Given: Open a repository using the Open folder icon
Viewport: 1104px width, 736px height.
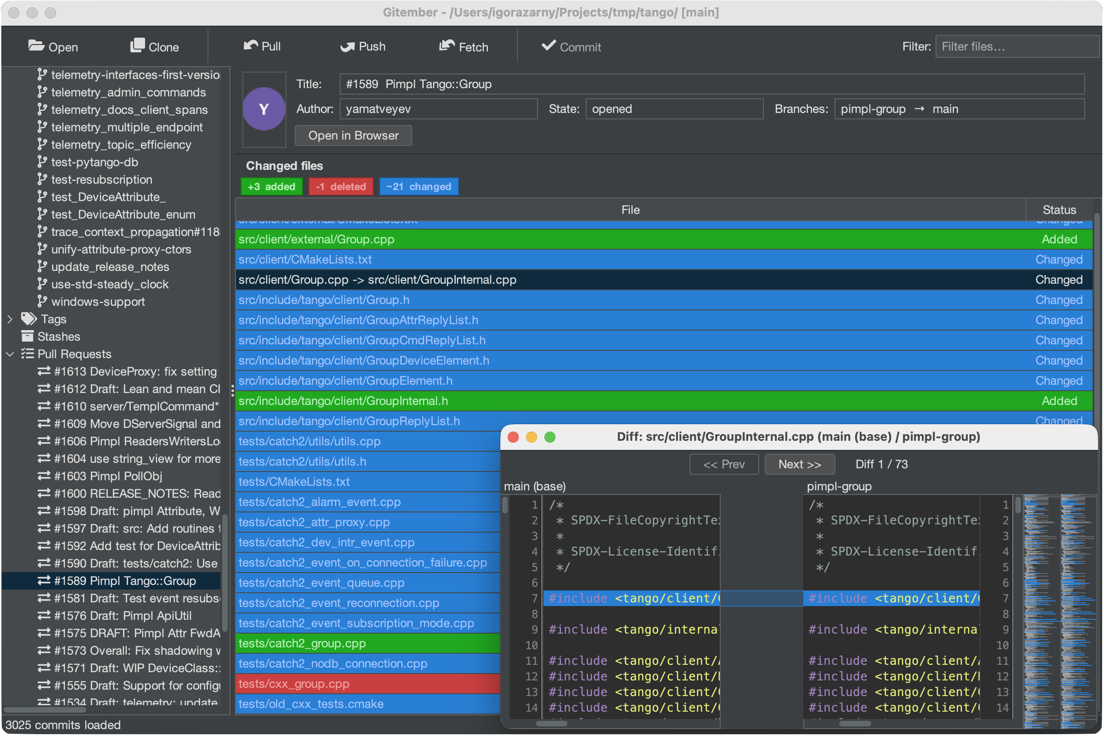Looking at the screenshot, I should [37, 45].
